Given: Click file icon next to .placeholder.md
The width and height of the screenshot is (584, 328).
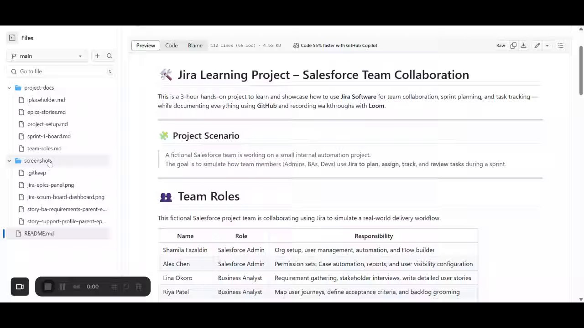Looking at the screenshot, I should click(21, 100).
